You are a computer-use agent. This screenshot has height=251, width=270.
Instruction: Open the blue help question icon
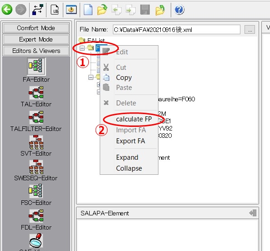pos(179,10)
